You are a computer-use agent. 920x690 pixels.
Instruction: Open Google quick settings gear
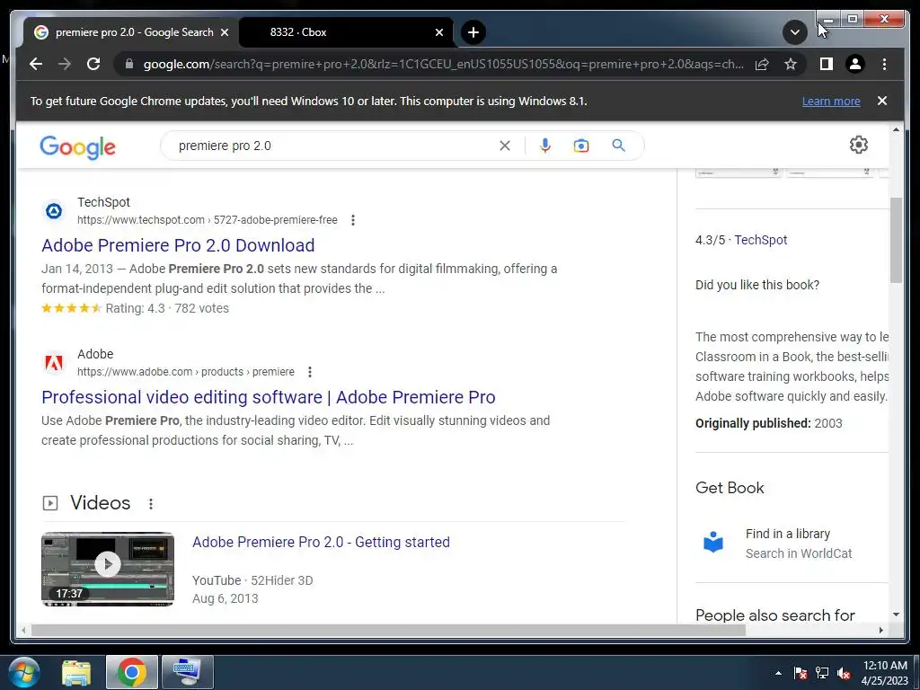(858, 145)
